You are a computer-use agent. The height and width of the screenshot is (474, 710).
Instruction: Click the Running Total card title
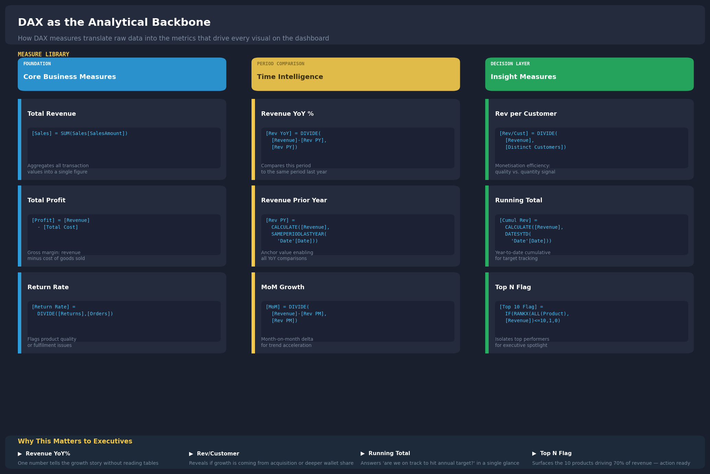519,200
